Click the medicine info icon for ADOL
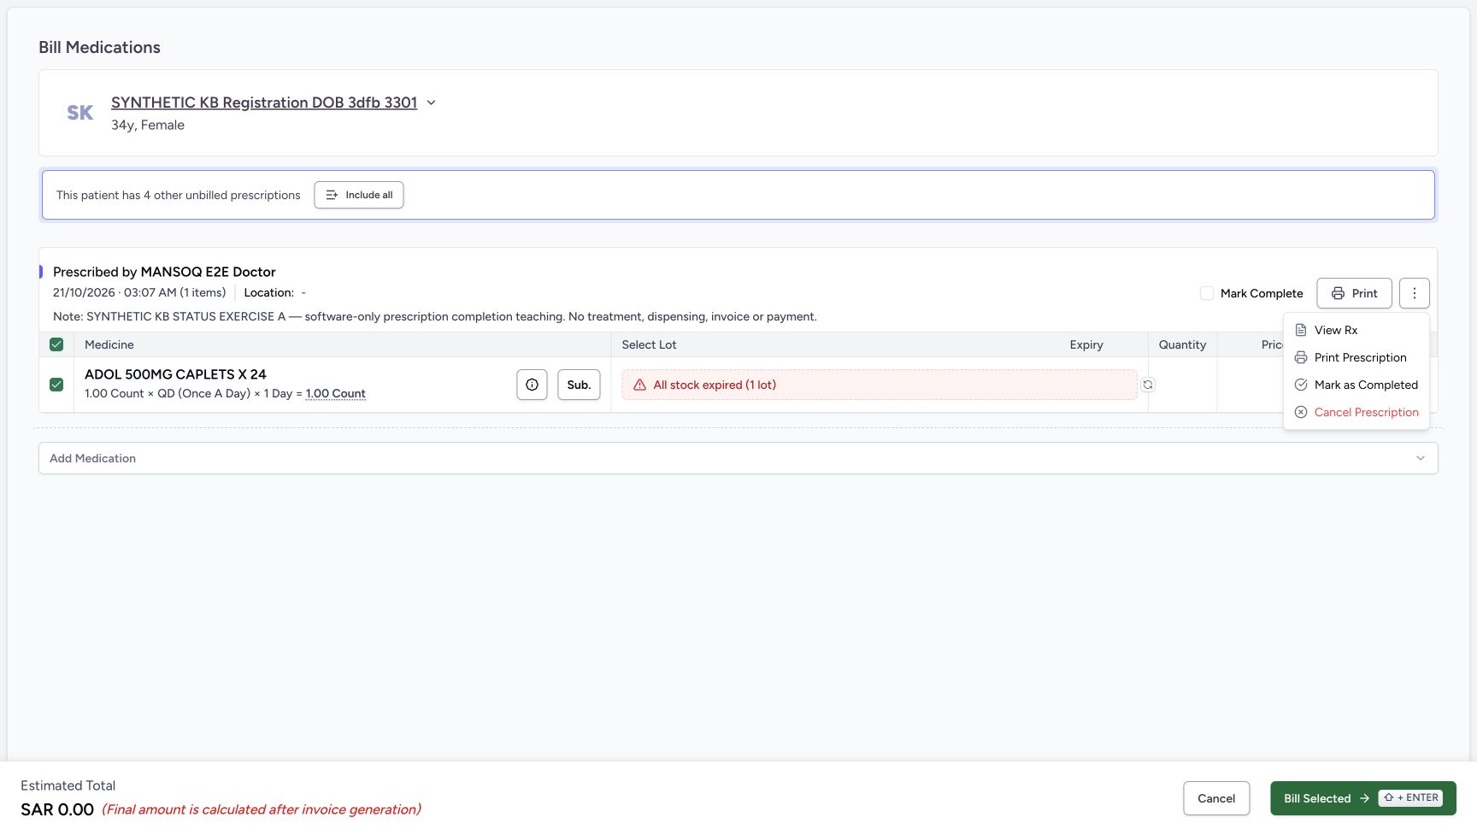1477x835 pixels. (532, 385)
